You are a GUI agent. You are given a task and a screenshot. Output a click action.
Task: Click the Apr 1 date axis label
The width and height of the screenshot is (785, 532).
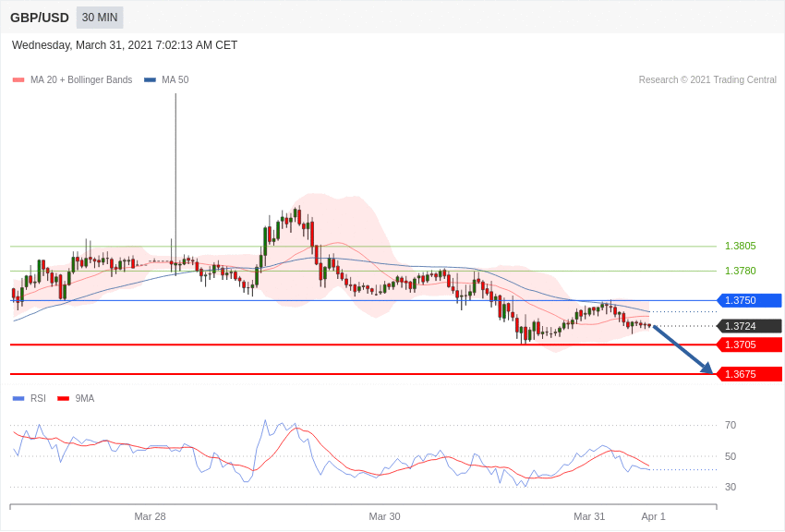coord(653,516)
